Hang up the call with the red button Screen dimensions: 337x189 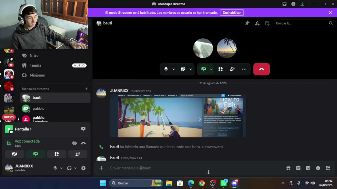[261, 69]
